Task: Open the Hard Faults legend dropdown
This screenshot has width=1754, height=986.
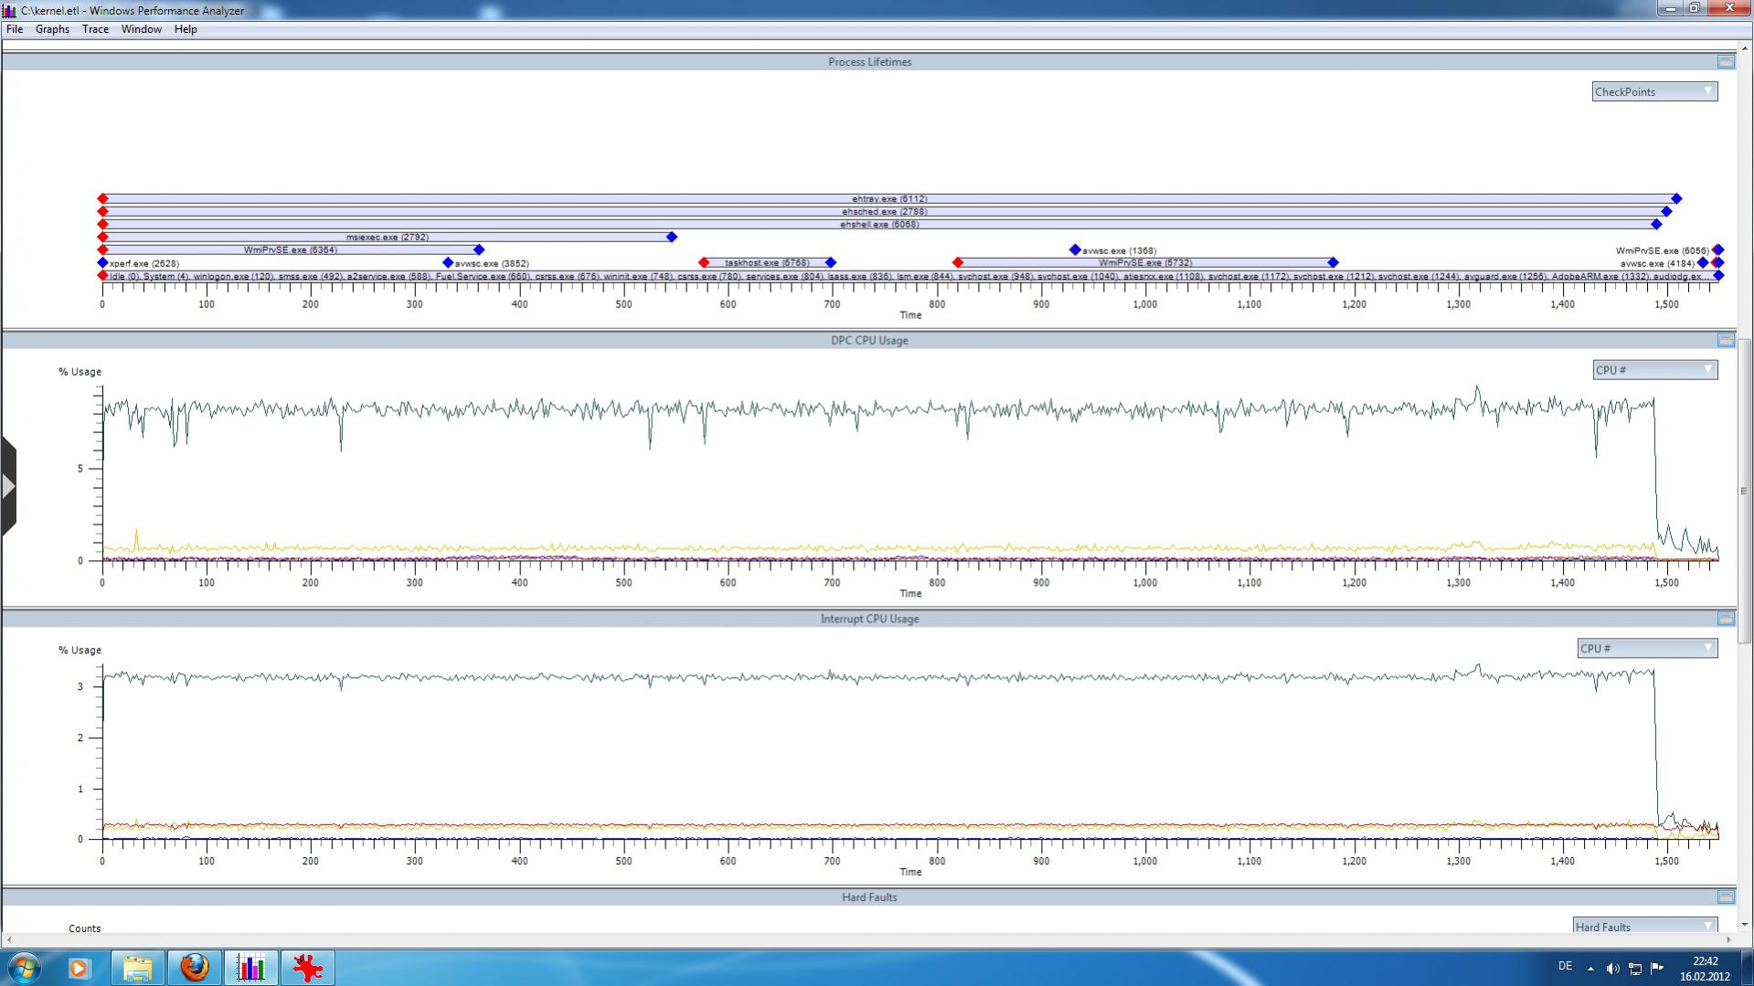Action: [x=1645, y=927]
